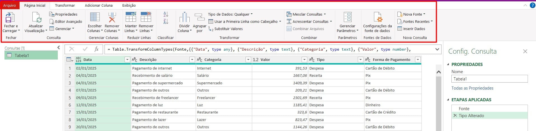Confirm formula with the checkmark icon
Screen dimensions: 536x131
pyautogui.click(x=85, y=49)
